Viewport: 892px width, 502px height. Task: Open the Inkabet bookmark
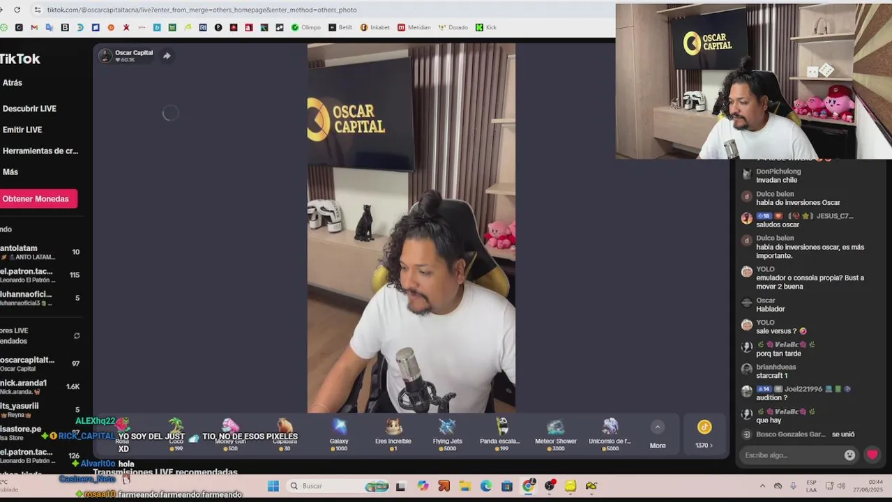click(375, 28)
